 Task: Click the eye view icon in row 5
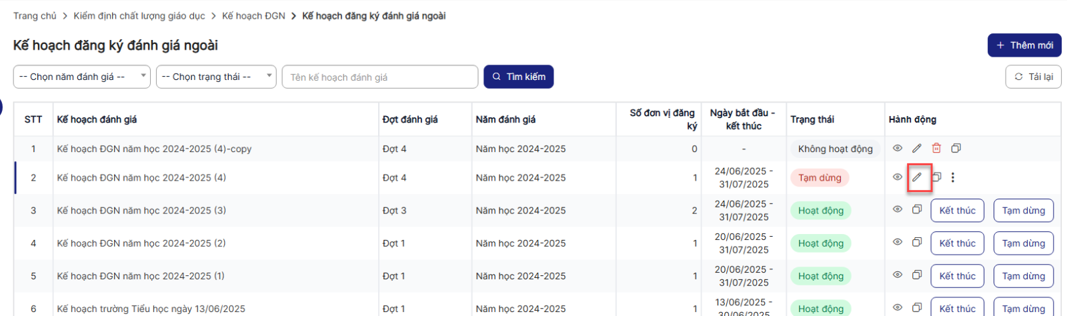tap(898, 275)
